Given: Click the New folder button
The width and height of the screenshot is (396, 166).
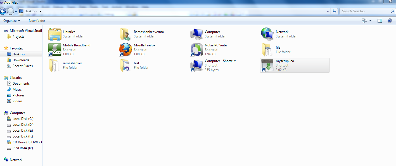Looking at the screenshot, I should click(37, 20).
